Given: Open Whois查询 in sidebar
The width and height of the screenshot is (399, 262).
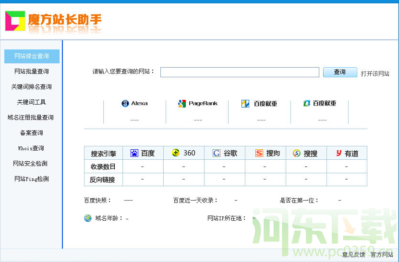Looking at the screenshot, I should 31,148.
